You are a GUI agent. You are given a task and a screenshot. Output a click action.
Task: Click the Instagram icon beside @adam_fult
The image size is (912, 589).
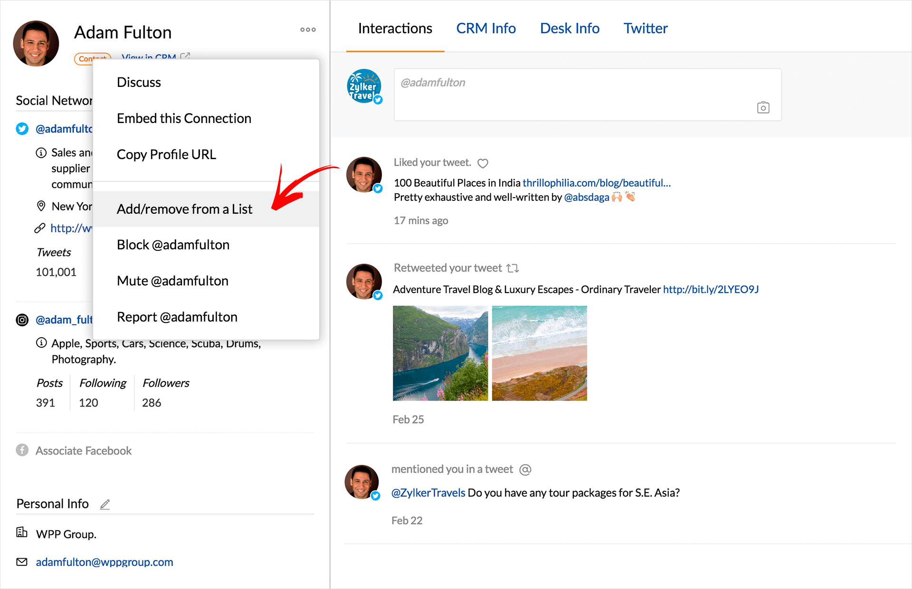click(22, 320)
